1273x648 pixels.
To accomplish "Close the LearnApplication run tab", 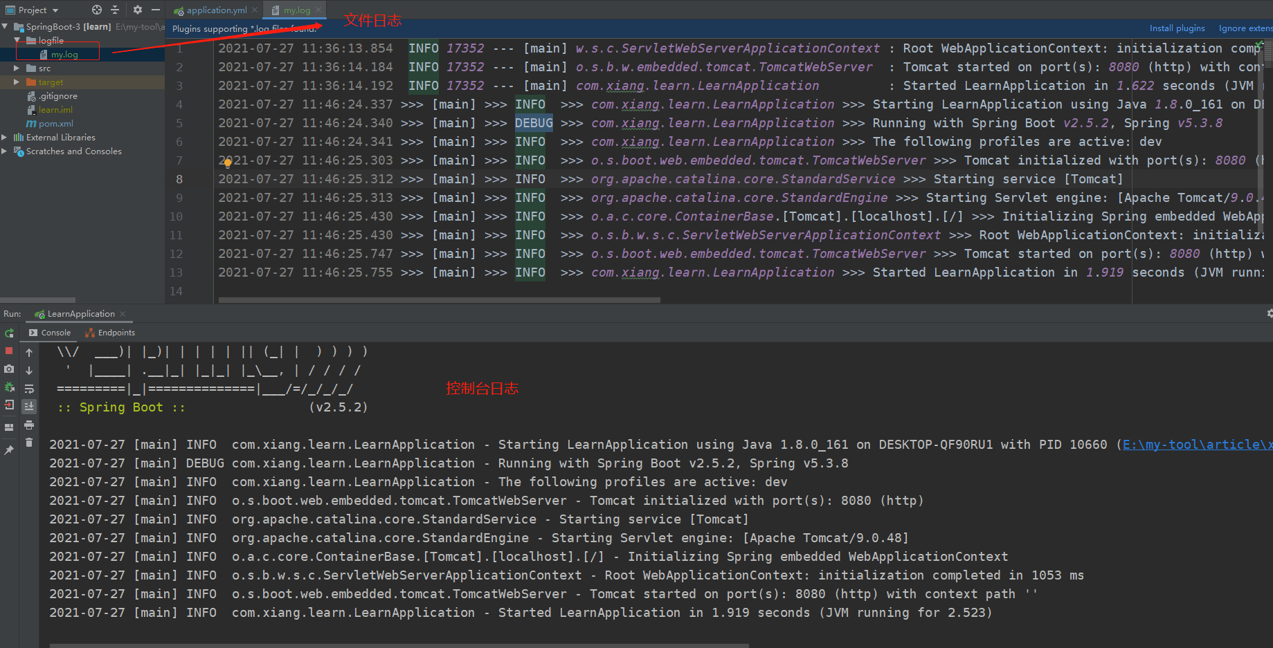I will coord(123,314).
